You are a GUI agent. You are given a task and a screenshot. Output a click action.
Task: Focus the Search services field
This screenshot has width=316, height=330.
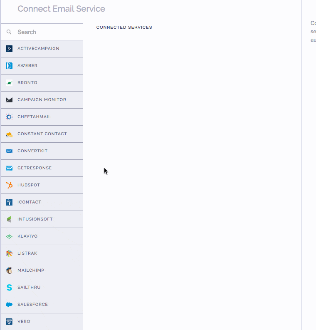[42, 32]
